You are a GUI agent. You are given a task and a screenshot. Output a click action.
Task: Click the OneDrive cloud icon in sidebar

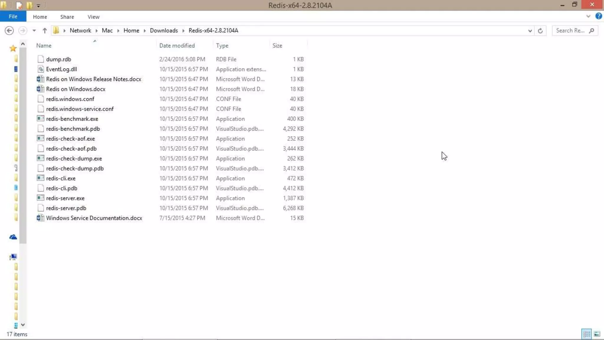(x=13, y=237)
